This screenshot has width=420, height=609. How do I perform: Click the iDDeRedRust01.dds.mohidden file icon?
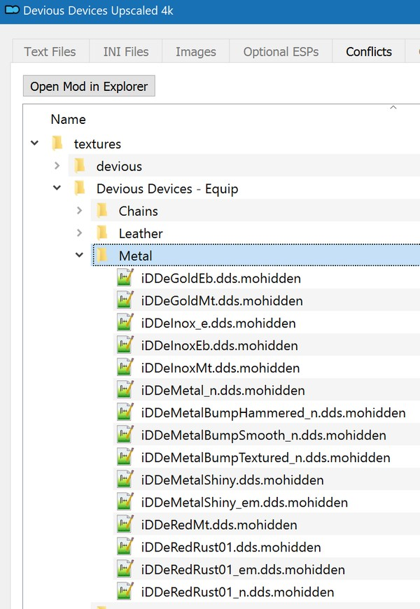(x=125, y=547)
